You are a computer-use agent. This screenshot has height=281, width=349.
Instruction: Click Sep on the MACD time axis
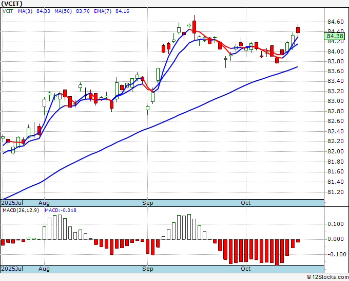click(x=148, y=269)
